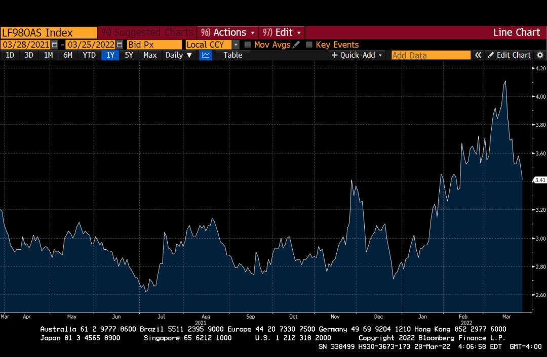Open chart settings gear icon

[x=540, y=55]
